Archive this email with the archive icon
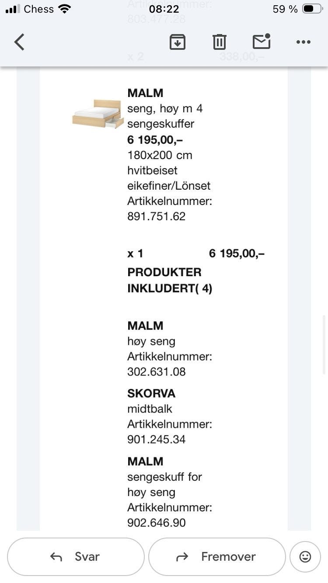The image size is (328, 583). pos(178,42)
